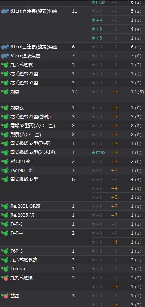Click the fighter icon beside 零戦52型丙(六〇一空)

[5, 126]
